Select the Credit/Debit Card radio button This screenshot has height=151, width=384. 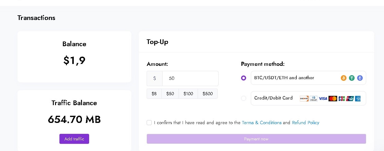click(x=244, y=98)
